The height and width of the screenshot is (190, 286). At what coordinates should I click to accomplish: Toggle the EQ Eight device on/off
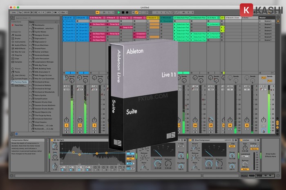tap(52, 140)
